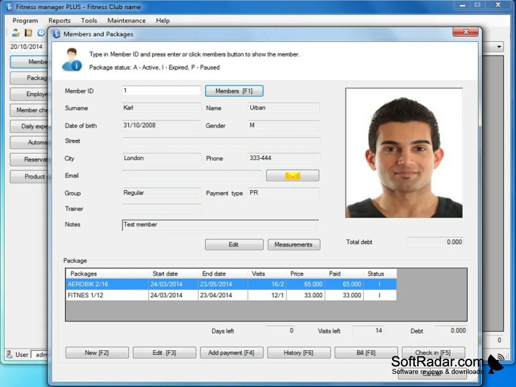
Task: Click the member user icon in main toolbar
Action: pyautogui.click(x=16, y=33)
